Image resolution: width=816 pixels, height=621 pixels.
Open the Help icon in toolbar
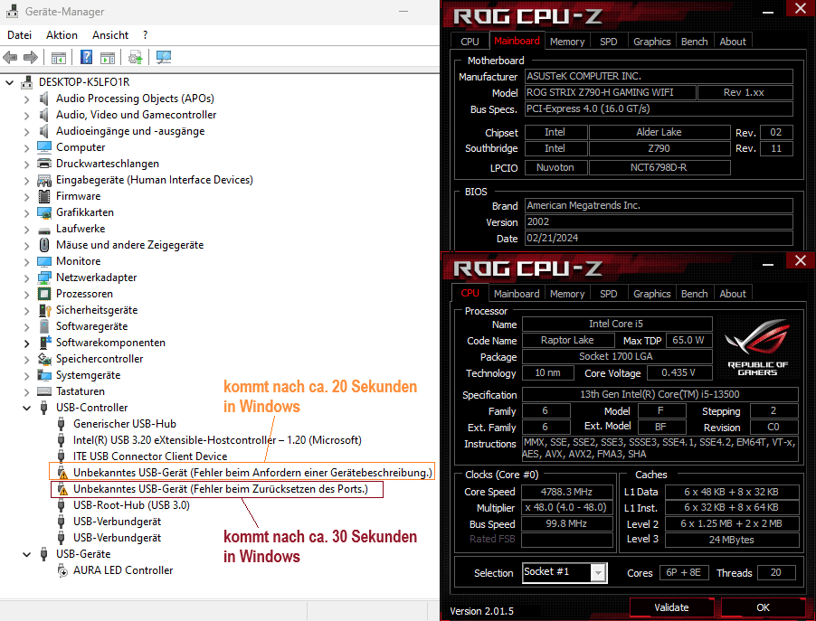tap(86, 57)
